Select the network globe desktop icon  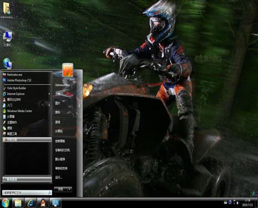point(7,63)
